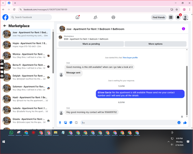
Task: Click the install/cast icon in address bar
Action: click(172, 10)
